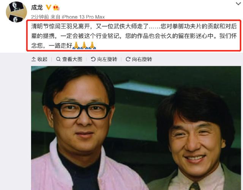243x190 pixels.
Task: Click the clockwise rotate arrow icon
Action: click(x=128, y=59)
